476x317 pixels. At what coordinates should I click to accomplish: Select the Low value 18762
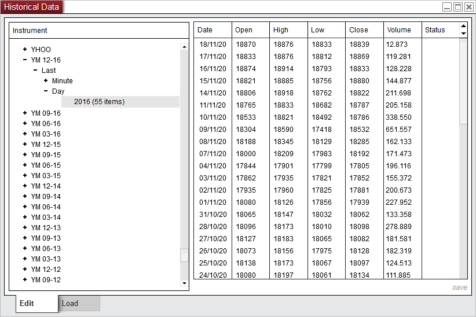(322, 93)
